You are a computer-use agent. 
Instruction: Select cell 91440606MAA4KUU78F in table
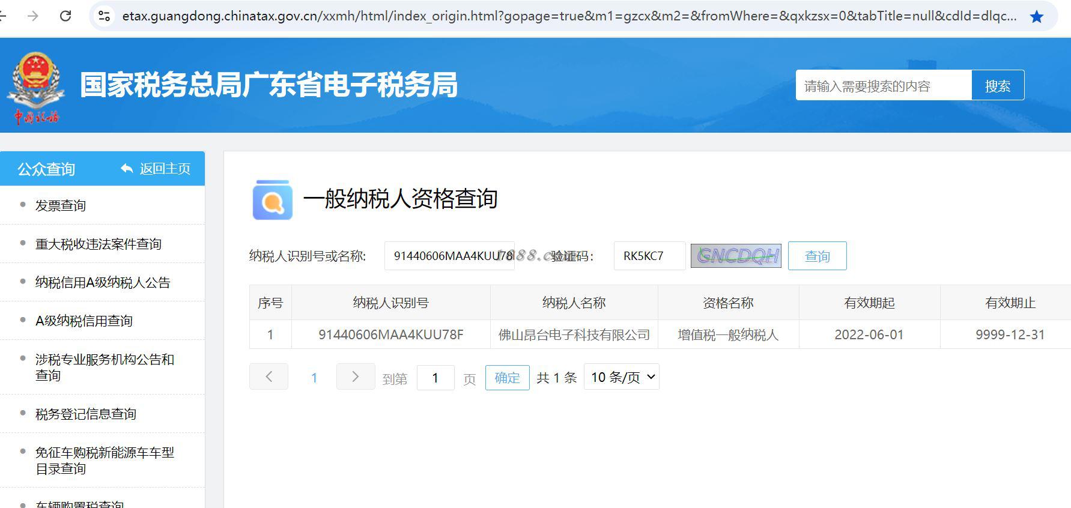point(391,334)
